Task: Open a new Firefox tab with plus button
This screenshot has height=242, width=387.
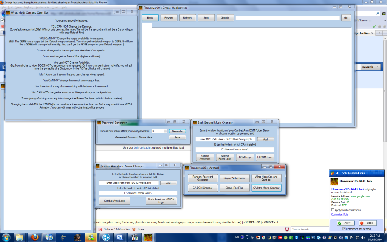Action: pos(379,33)
